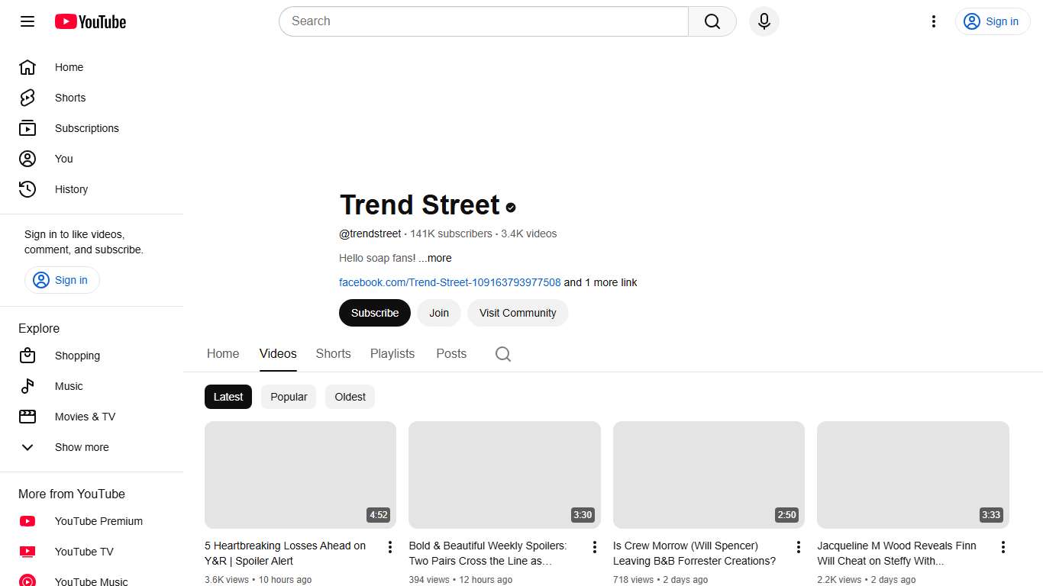Open the hamburger menu icon
1043x586 pixels.
point(27,21)
